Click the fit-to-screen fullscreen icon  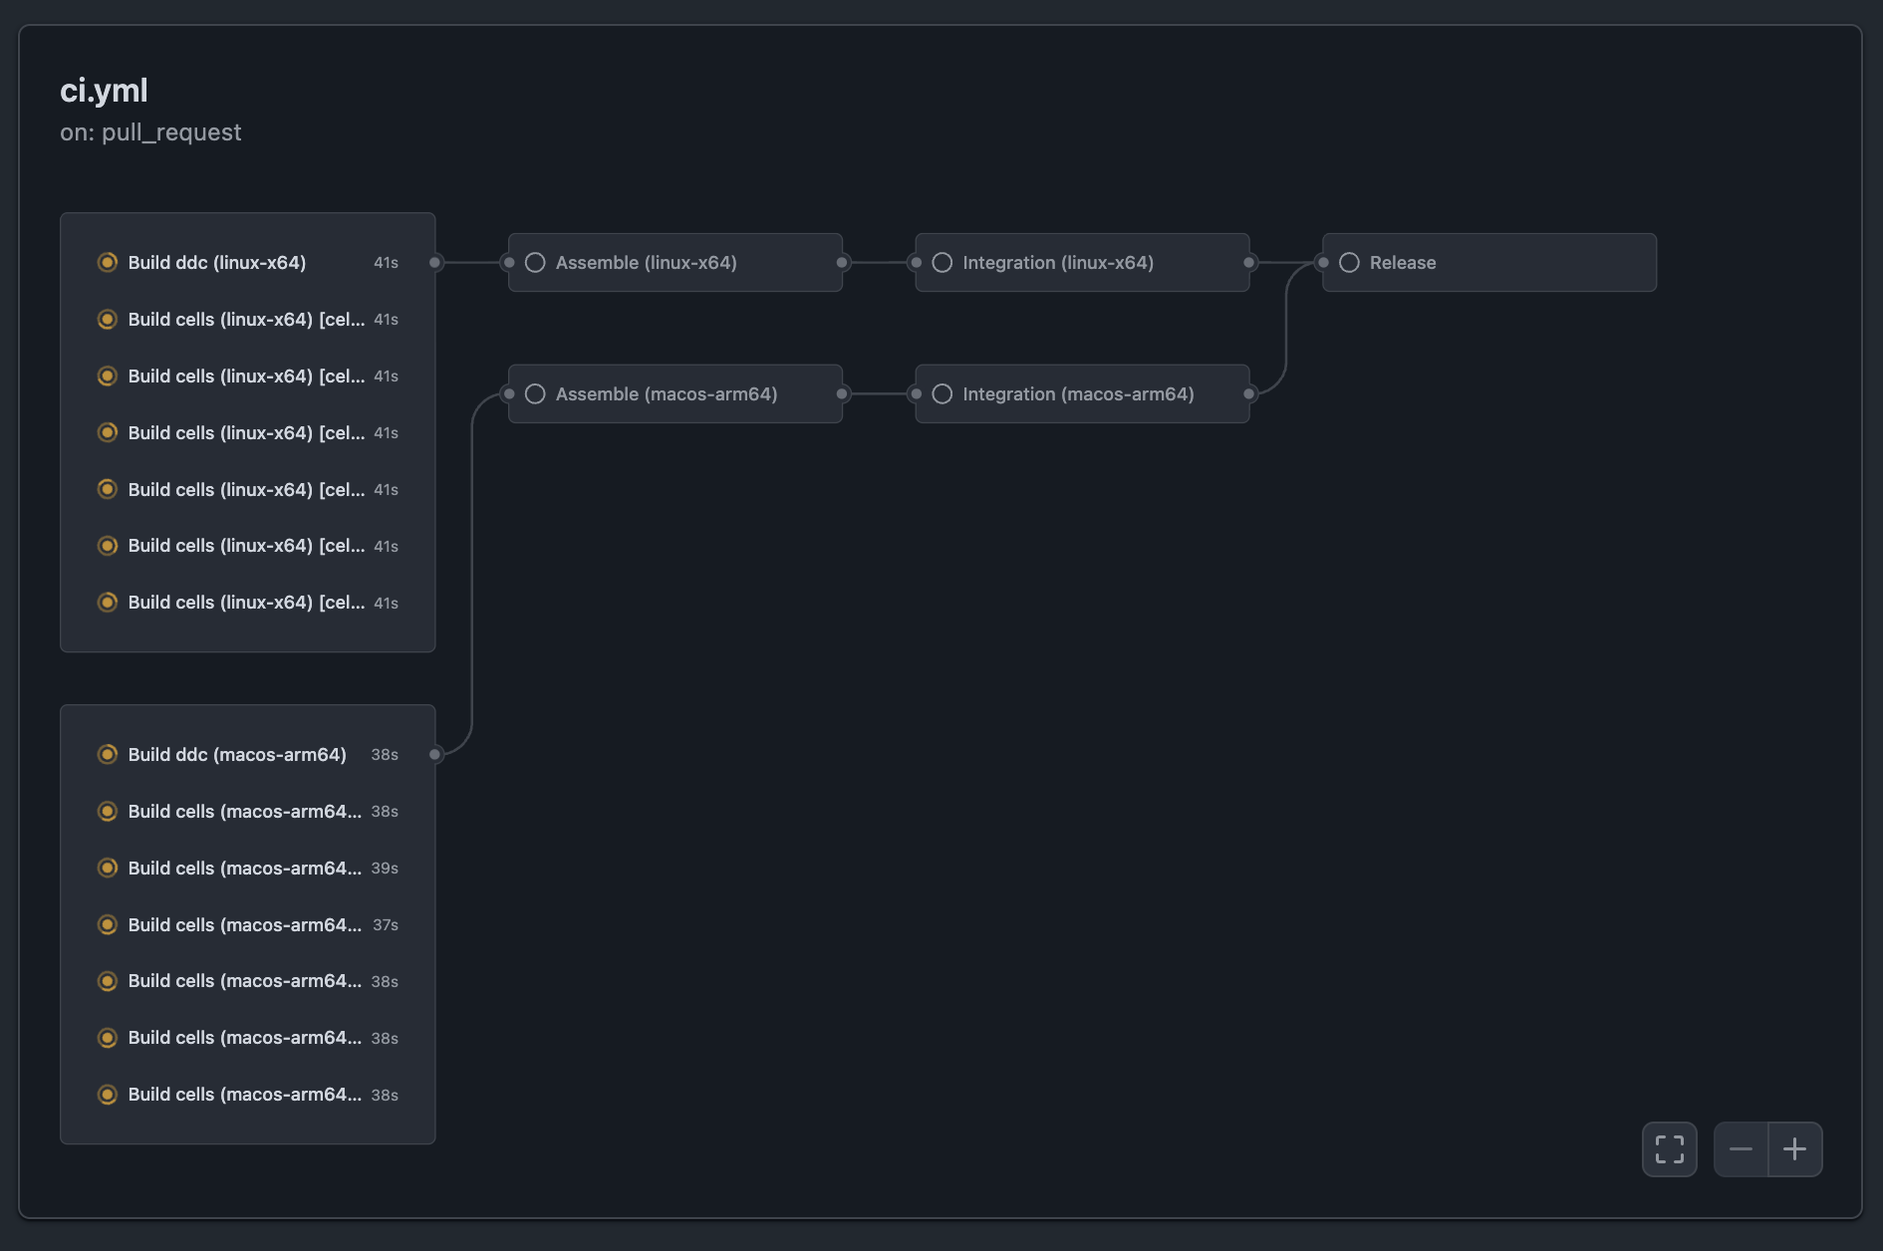pos(1669,1149)
